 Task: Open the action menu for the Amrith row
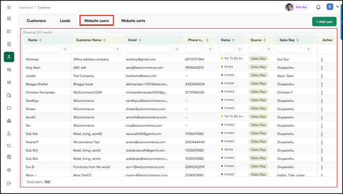click(x=322, y=118)
